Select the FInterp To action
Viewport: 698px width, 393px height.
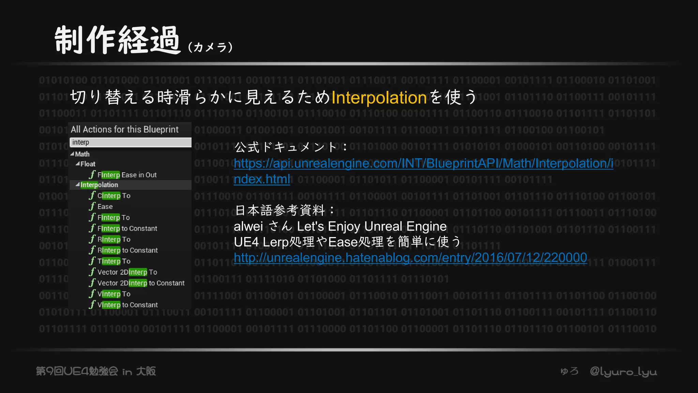click(113, 218)
